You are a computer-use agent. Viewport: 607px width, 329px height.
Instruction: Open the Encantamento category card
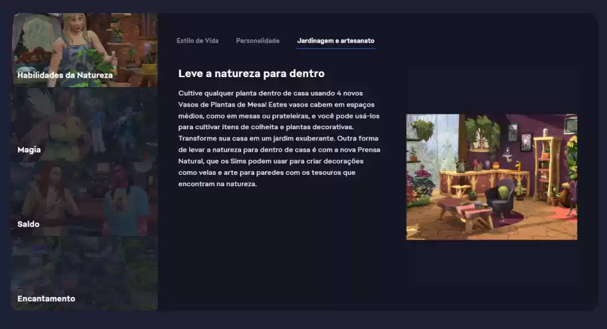(x=84, y=273)
